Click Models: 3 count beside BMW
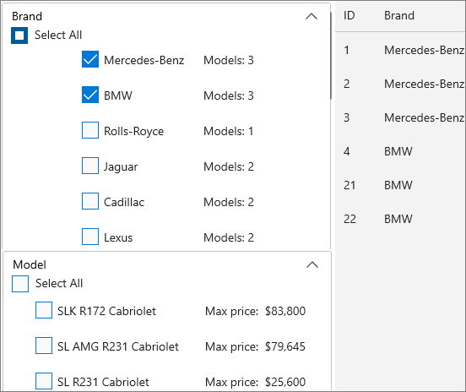The height and width of the screenshot is (392, 466). pyautogui.click(x=229, y=95)
